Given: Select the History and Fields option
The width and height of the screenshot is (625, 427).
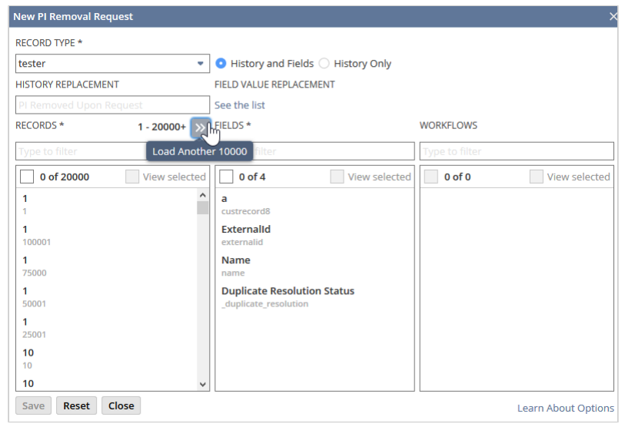Looking at the screenshot, I should click(x=221, y=64).
